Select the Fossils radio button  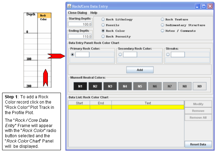coord(103,25)
